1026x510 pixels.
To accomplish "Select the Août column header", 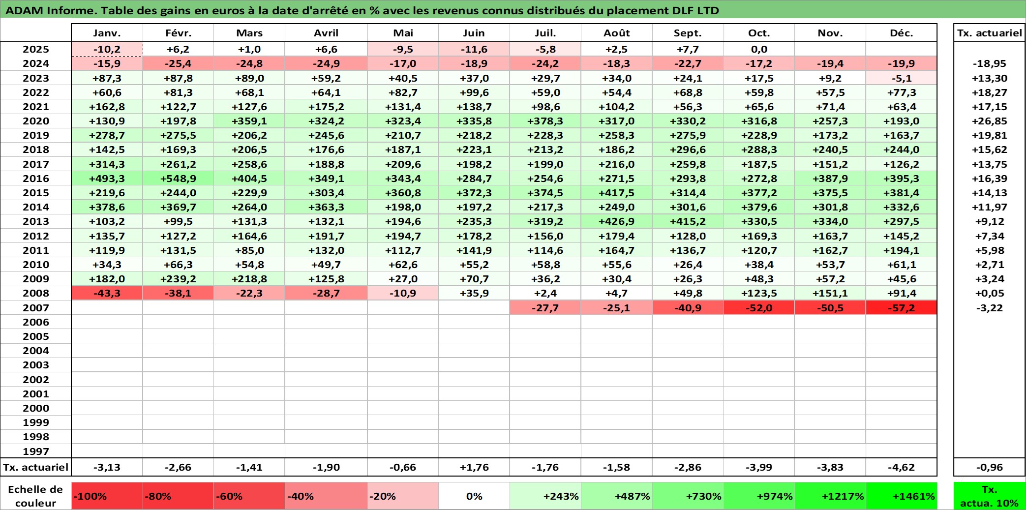I will [616, 33].
